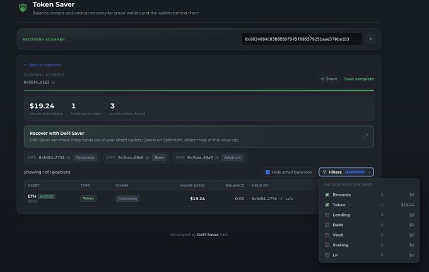The width and height of the screenshot is (429, 272).
Task: Copy the Arbitrum safe address icon
Action: click(x=217, y=158)
